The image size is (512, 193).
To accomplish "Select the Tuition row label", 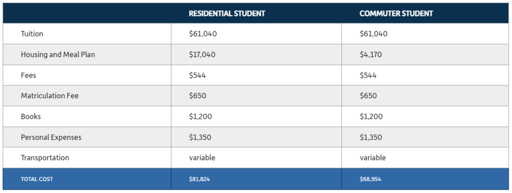I will (32, 34).
